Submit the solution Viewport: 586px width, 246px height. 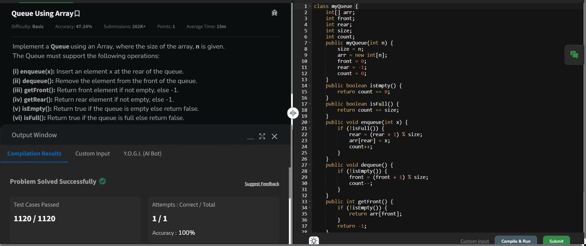click(556, 241)
